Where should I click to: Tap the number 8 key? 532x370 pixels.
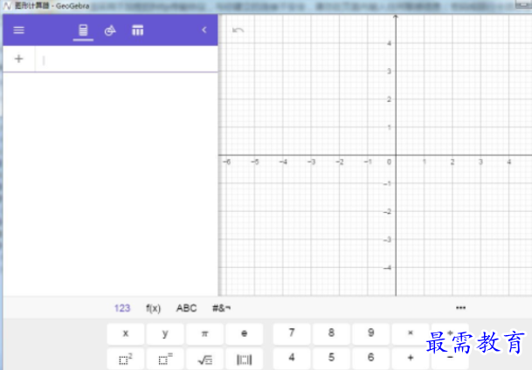331,333
